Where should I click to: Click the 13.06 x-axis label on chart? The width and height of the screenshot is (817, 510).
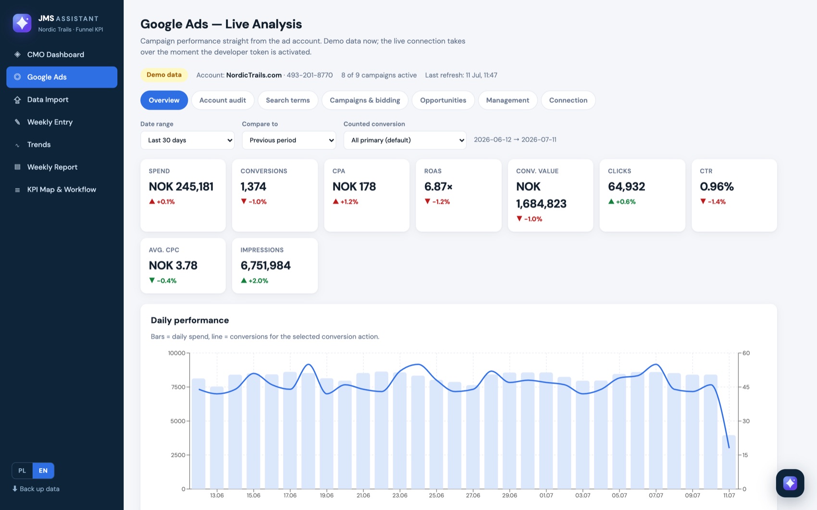[217, 495]
